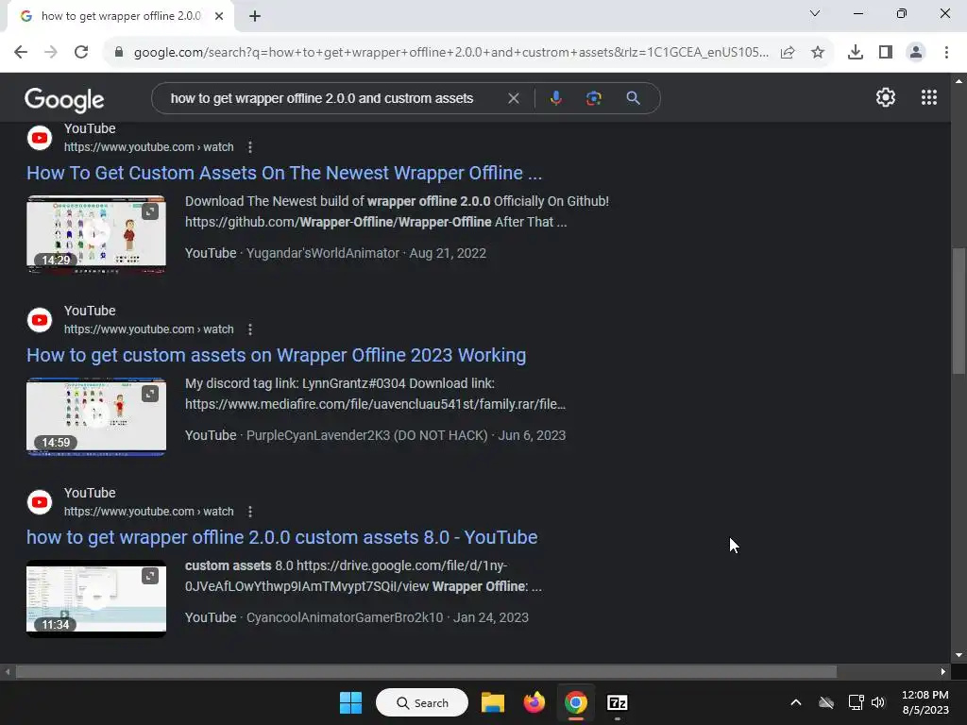Image resolution: width=967 pixels, height=725 pixels.
Task: Open Chrome downloads icon
Action: click(856, 53)
